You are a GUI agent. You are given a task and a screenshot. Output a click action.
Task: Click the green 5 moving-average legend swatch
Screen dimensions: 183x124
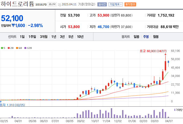(2, 48)
